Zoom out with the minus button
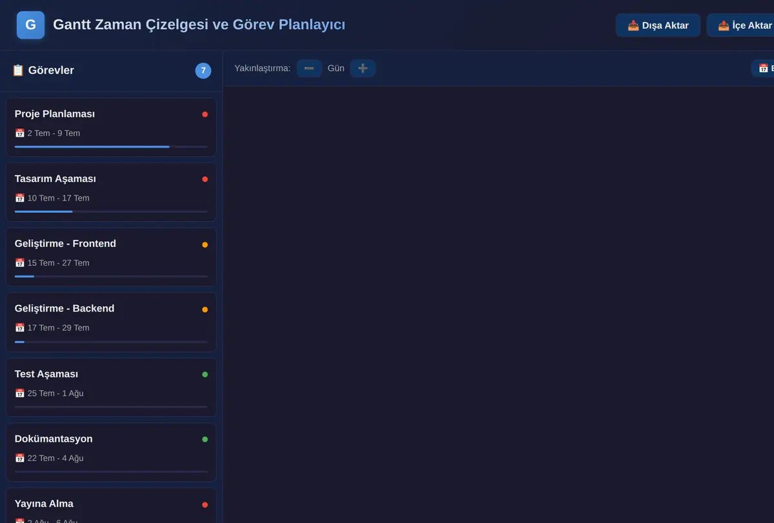Image resolution: width=774 pixels, height=523 pixels. pyautogui.click(x=309, y=68)
